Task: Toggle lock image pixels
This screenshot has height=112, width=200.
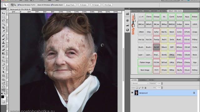Action: point(140,88)
